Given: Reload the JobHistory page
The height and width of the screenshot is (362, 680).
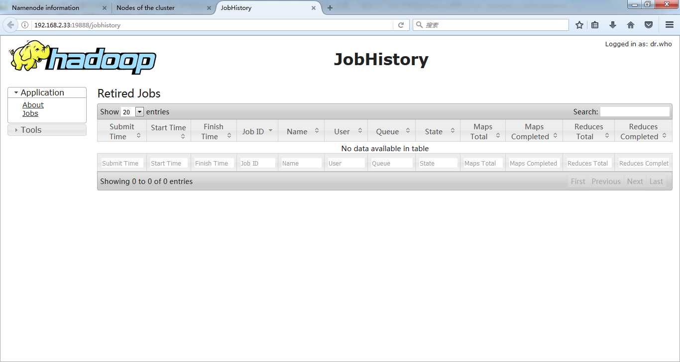Looking at the screenshot, I should click(401, 25).
